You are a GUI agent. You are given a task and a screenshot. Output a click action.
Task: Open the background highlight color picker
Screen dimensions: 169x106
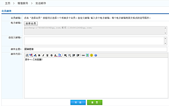(60, 55)
